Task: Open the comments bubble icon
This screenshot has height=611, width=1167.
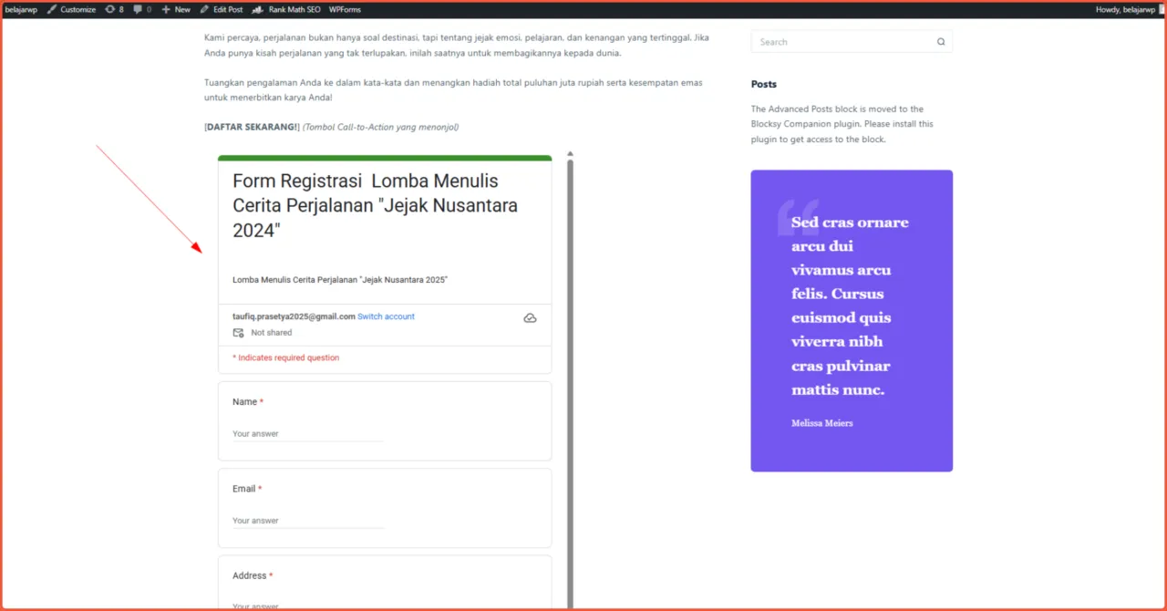Action: coord(138,9)
